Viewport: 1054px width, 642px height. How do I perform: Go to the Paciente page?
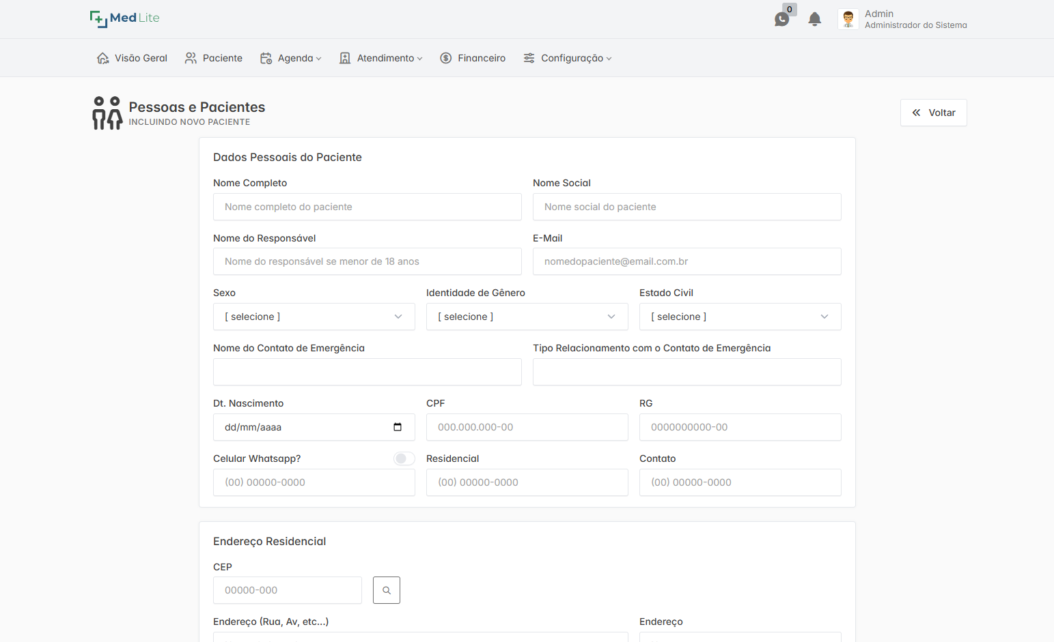click(214, 58)
